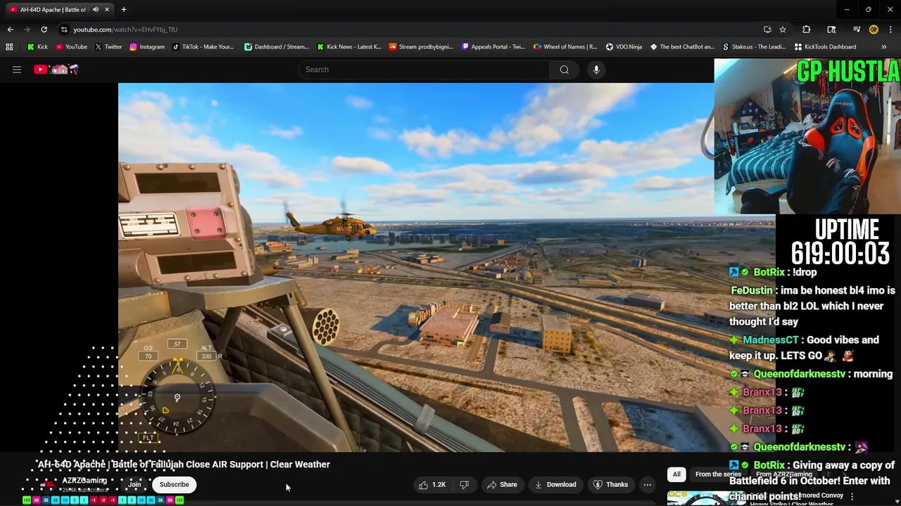Share the AH-64D Apache video
The image size is (901, 506).
[502, 484]
